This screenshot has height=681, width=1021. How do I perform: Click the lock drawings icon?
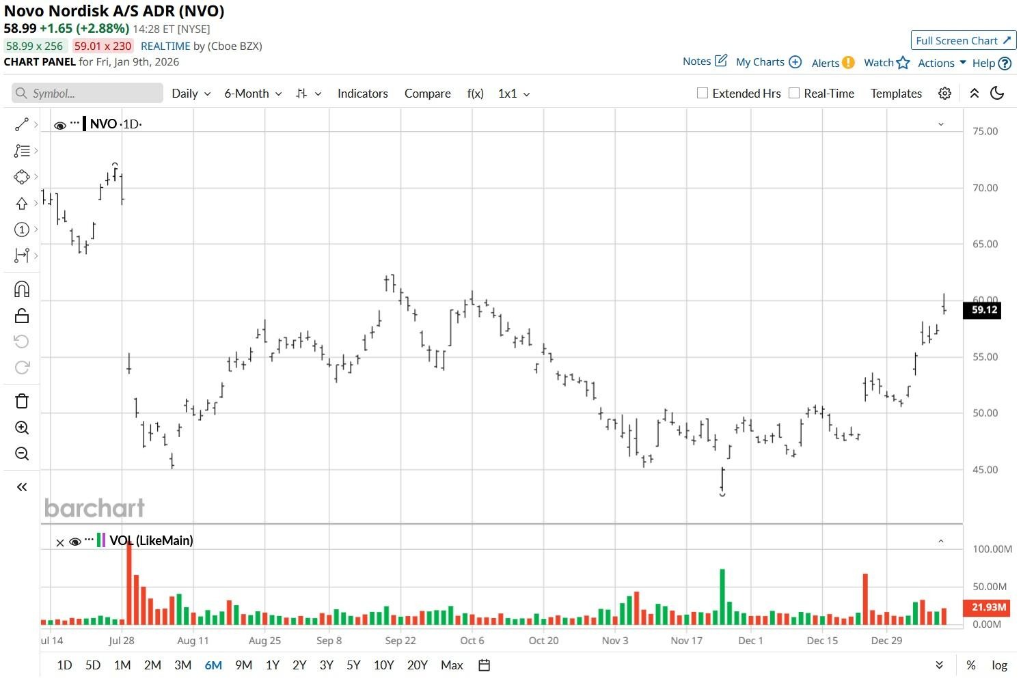(x=21, y=315)
